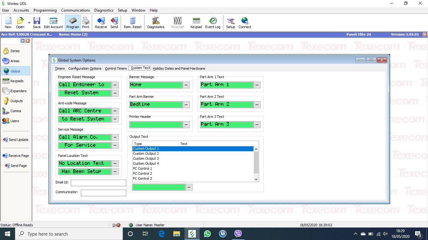Click the Receive toolbar icon
Viewport: 428px width, 240px height.
click(x=101, y=23)
